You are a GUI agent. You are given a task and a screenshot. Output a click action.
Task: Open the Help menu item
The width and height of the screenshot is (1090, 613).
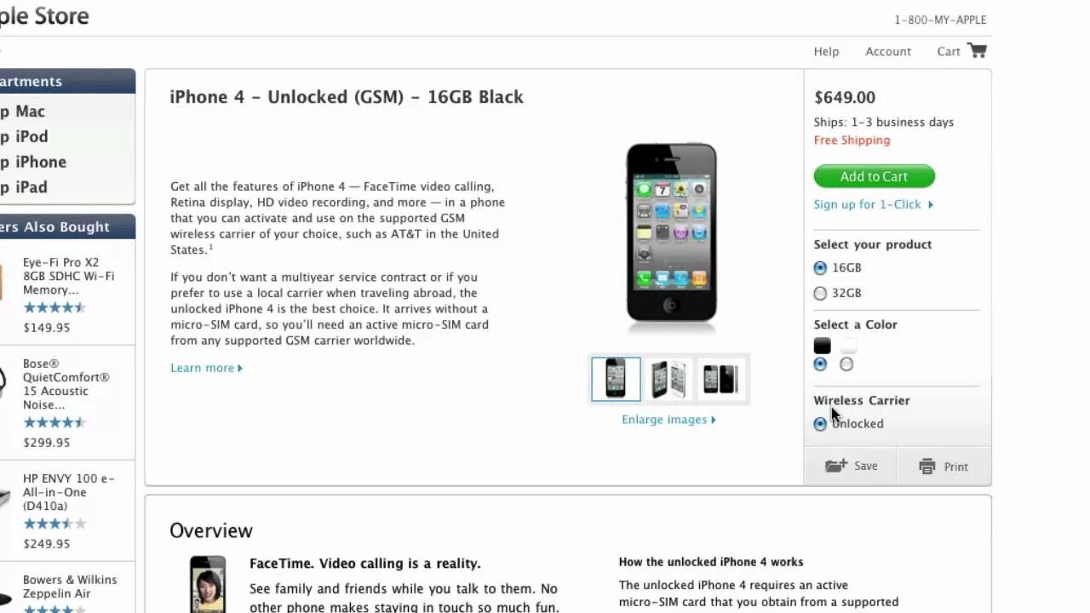pos(826,51)
